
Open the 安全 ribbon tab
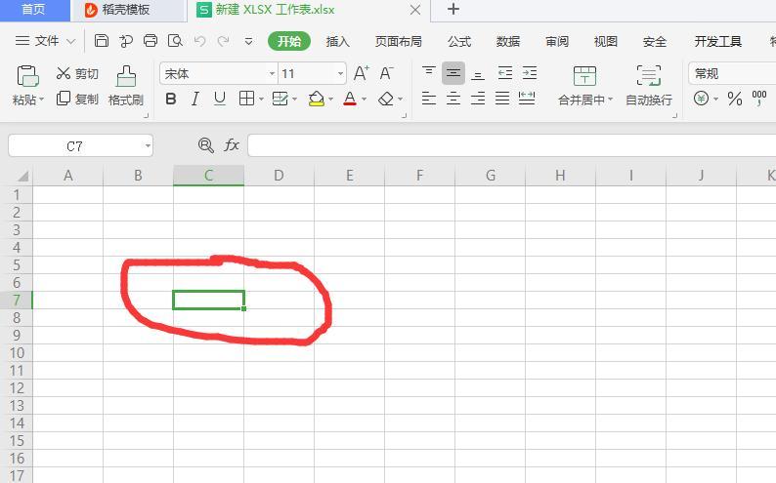[654, 42]
